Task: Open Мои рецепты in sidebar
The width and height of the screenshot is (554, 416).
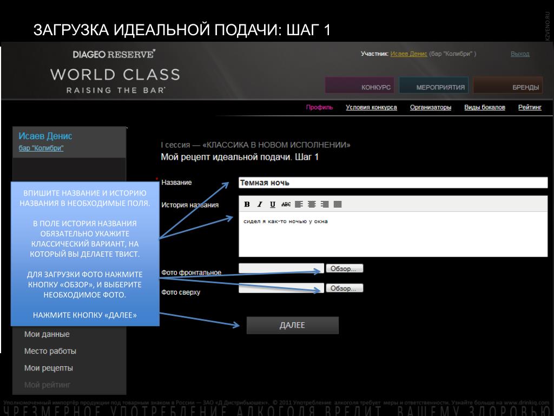Action: click(x=48, y=368)
